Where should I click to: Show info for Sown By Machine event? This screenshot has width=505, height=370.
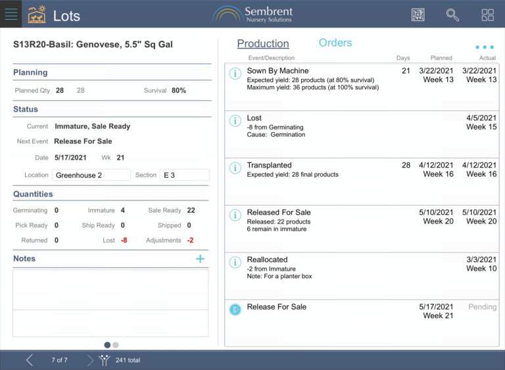235,74
